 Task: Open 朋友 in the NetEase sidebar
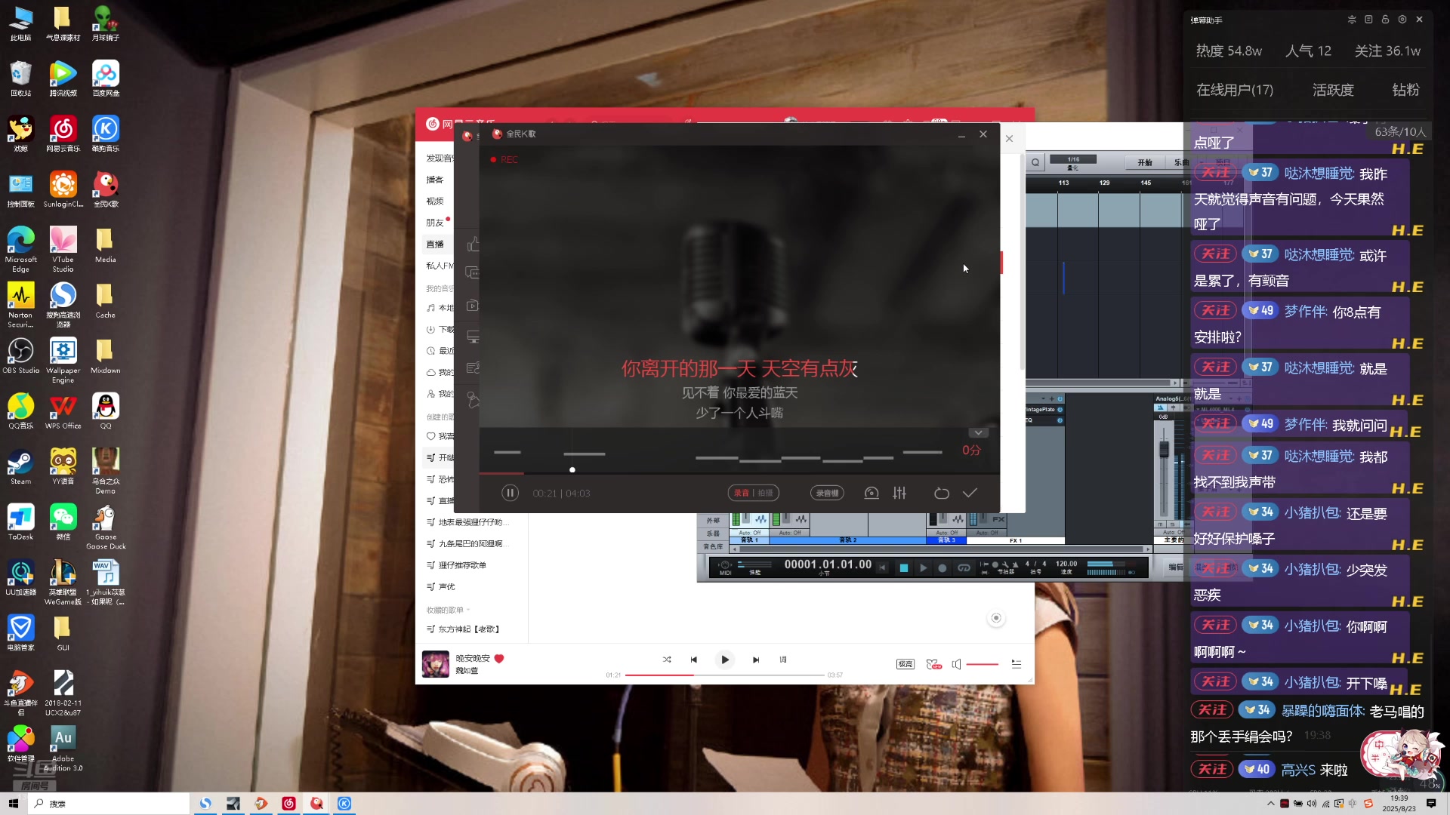[x=435, y=223]
